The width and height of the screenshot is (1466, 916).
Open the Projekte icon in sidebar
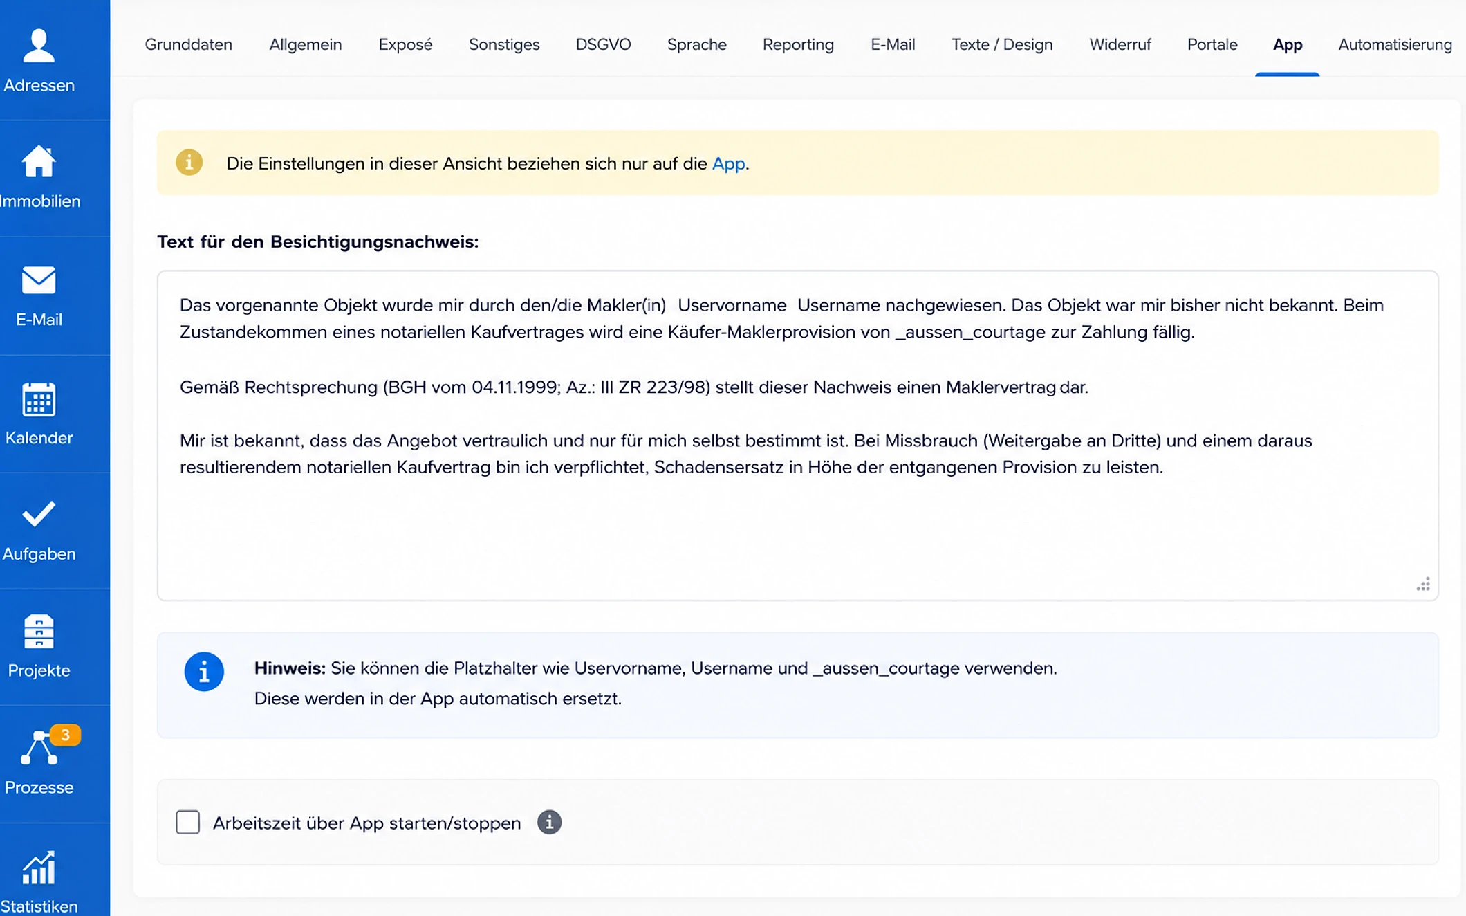[39, 632]
